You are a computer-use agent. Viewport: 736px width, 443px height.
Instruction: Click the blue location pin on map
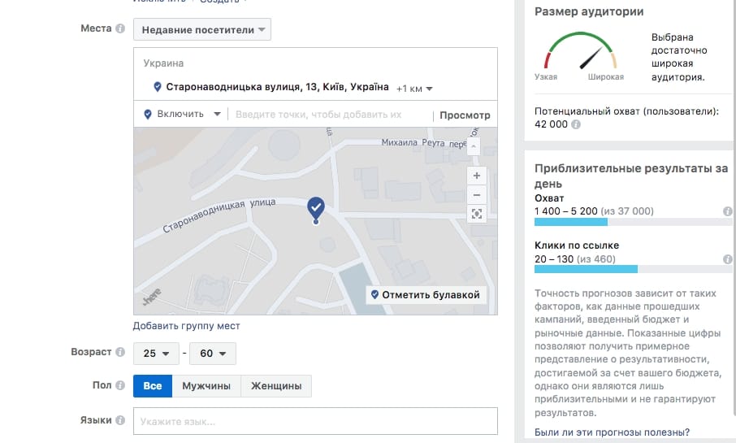(315, 208)
